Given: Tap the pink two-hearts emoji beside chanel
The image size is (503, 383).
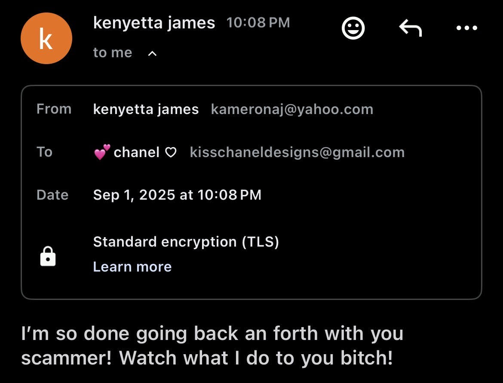Looking at the screenshot, I should click(x=102, y=152).
